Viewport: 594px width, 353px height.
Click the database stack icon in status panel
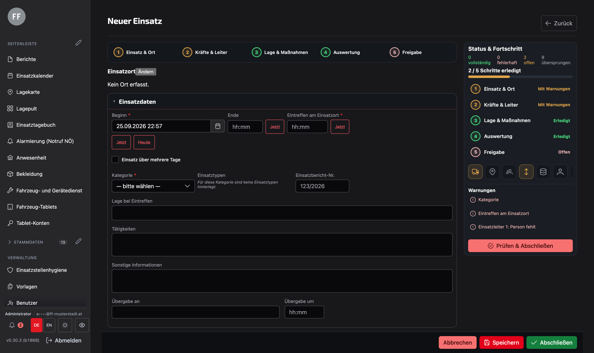[543, 172]
